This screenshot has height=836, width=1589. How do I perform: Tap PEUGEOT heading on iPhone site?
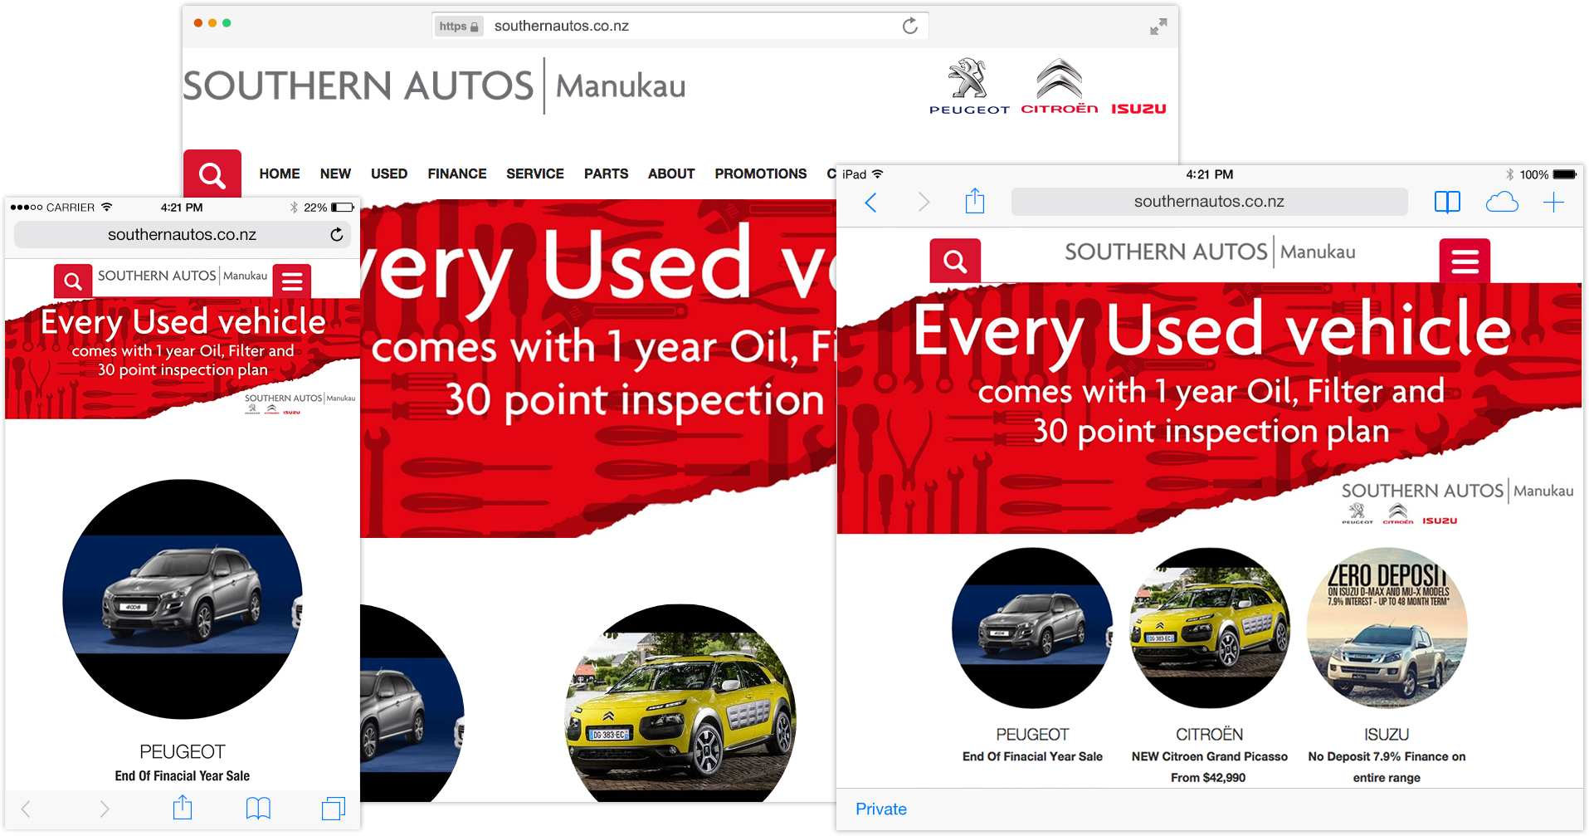click(183, 752)
